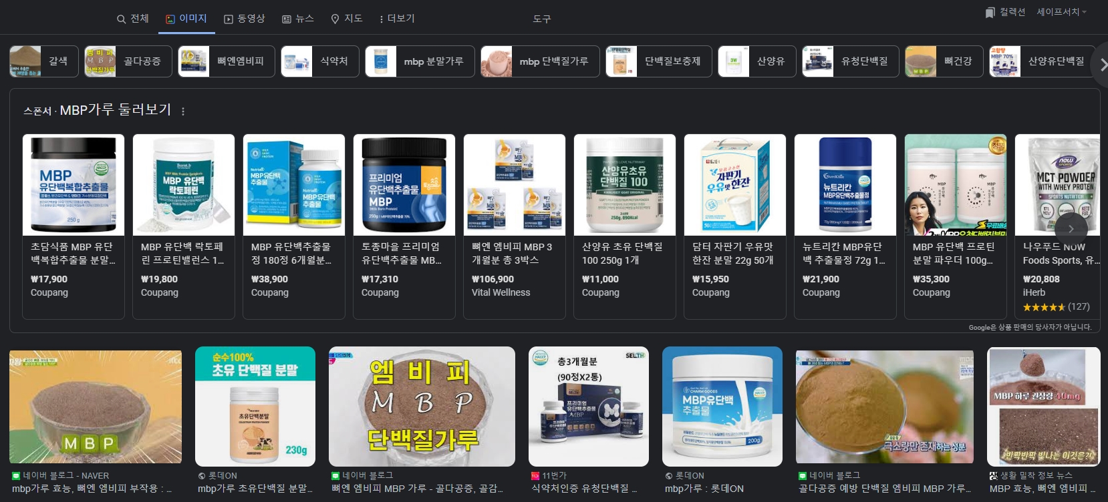Open the blue MBP유단백 추출물 jar image
The image size is (1108, 502).
click(722, 406)
